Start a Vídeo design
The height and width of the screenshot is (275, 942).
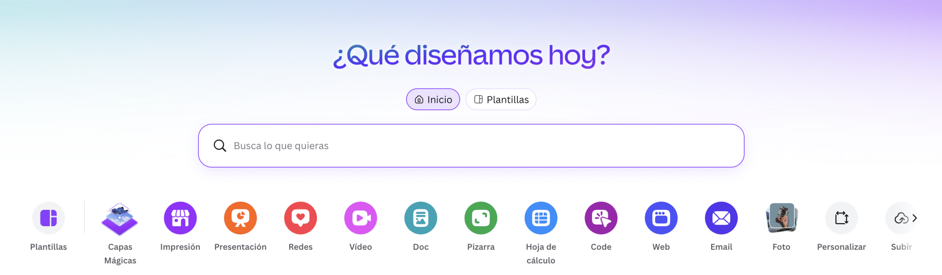point(361,218)
